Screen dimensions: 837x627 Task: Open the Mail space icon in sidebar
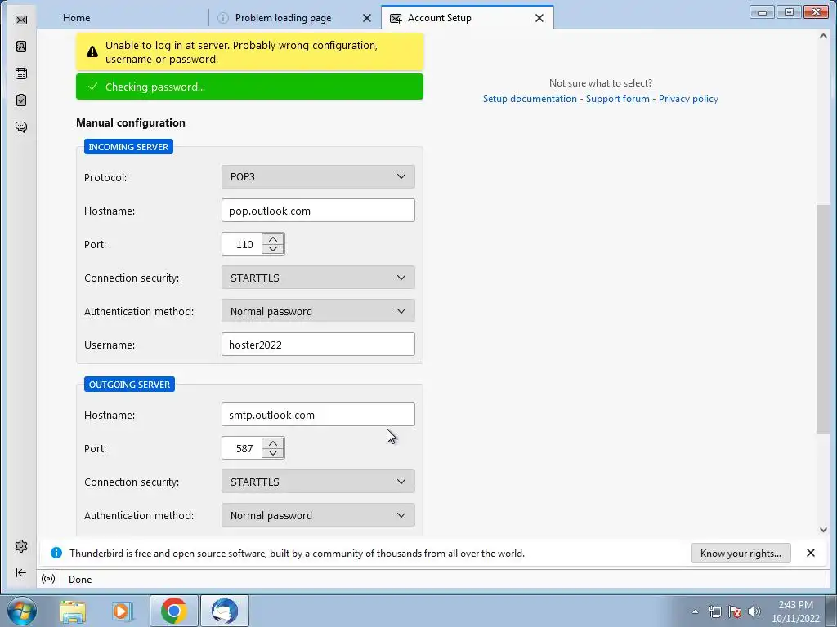point(20,20)
